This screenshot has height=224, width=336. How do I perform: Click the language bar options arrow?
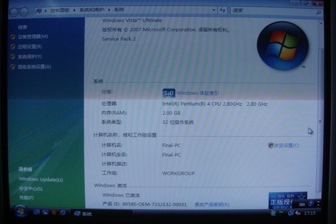pyautogui.click(x=319, y=204)
